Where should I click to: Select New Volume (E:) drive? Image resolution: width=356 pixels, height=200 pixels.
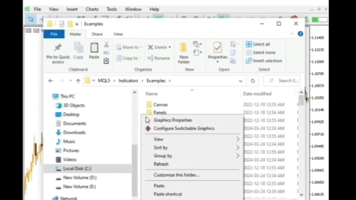(76, 187)
